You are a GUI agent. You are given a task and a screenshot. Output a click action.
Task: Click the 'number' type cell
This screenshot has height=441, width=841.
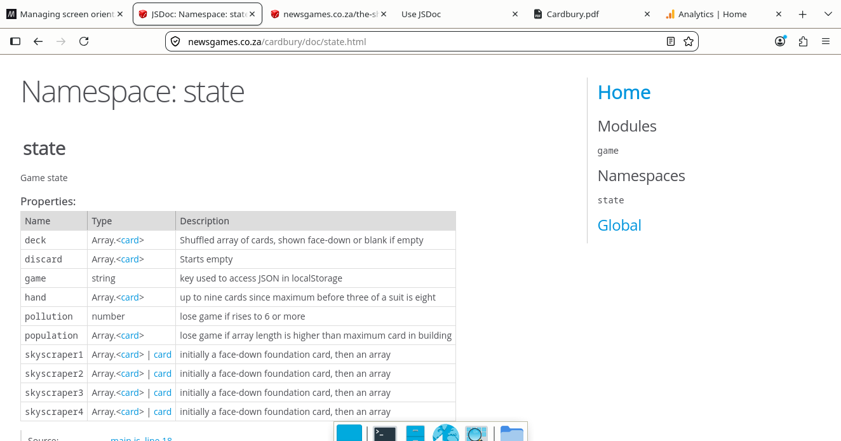131,316
